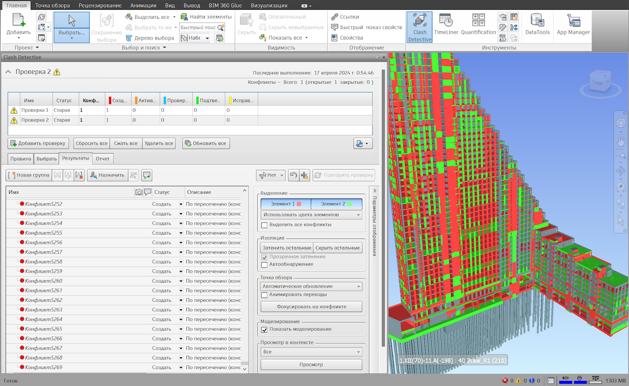The height and width of the screenshot is (386, 629).
Task: Toggle Затенить остальные isolation button
Action: pyautogui.click(x=287, y=248)
